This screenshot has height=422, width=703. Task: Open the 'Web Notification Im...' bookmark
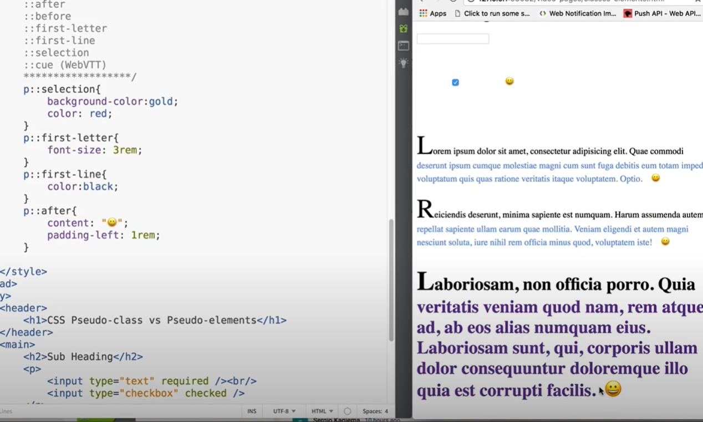tap(578, 13)
